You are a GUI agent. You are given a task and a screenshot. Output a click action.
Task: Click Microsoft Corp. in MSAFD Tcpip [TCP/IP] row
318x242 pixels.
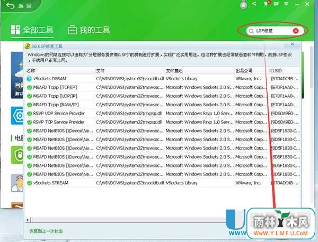click(x=251, y=87)
